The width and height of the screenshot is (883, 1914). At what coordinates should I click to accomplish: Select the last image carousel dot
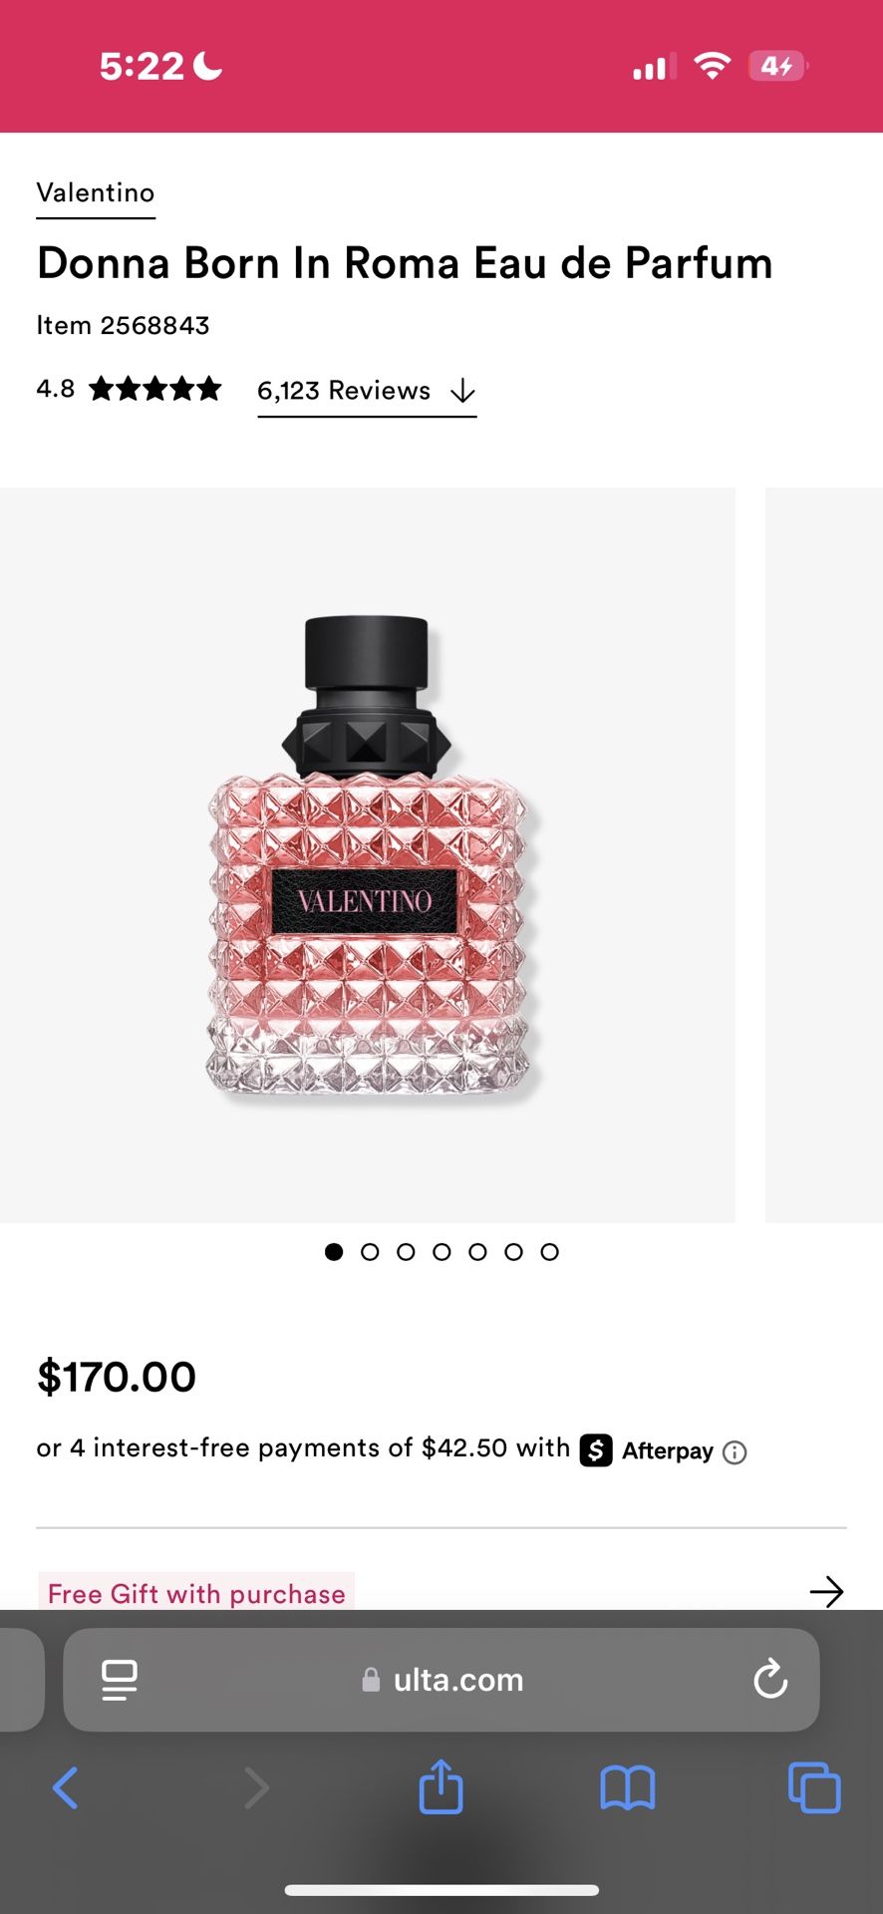coord(549,1252)
